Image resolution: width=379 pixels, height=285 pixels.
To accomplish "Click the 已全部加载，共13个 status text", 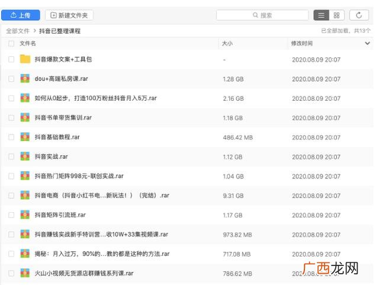I will point(346,31).
